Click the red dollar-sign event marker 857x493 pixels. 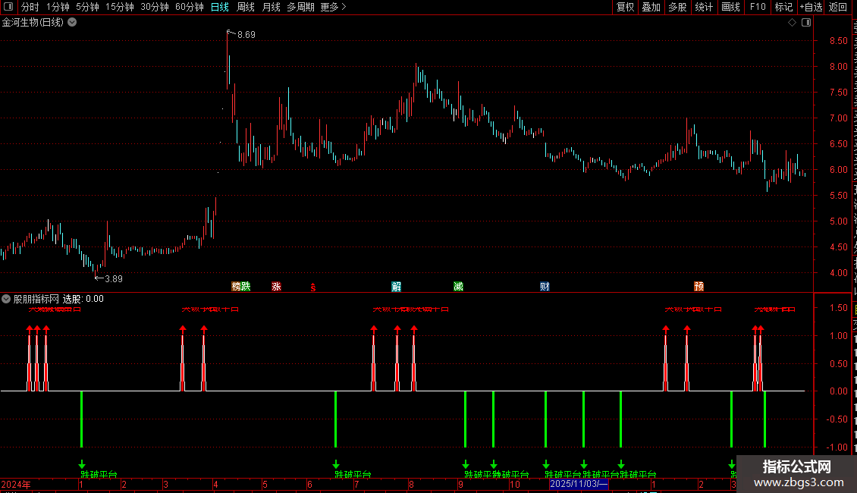[313, 287]
